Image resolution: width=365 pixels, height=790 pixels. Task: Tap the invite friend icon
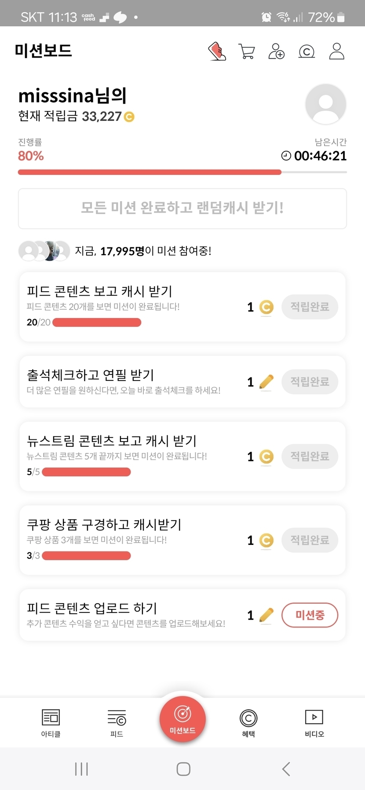click(x=276, y=51)
